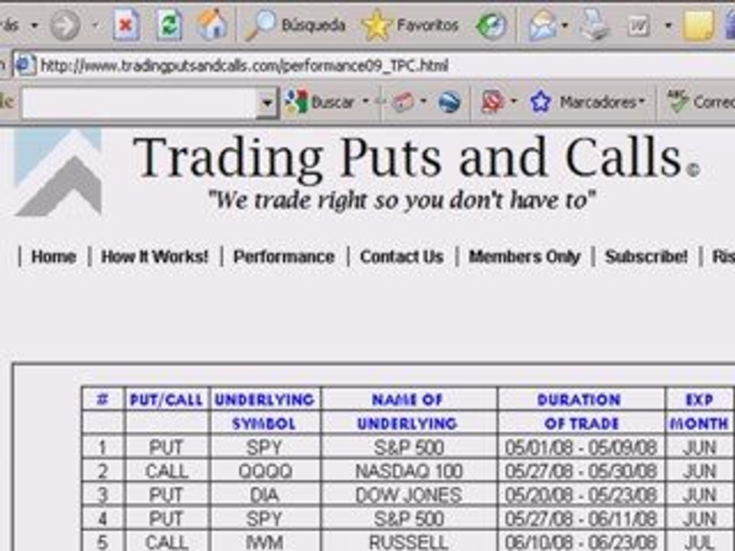Select the DIA symbol cell
735x551 pixels.
click(266, 495)
